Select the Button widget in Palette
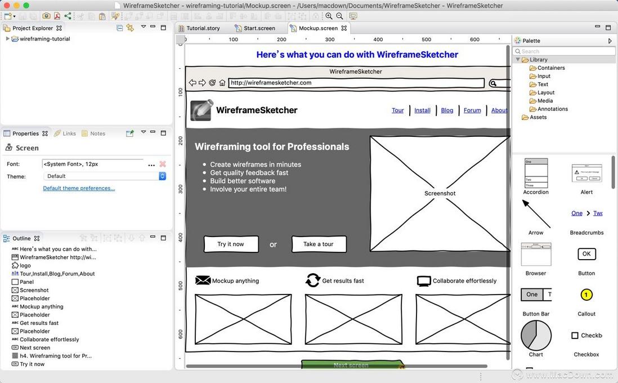The height and width of the screenshot is (383, 618). coord(586,261)
